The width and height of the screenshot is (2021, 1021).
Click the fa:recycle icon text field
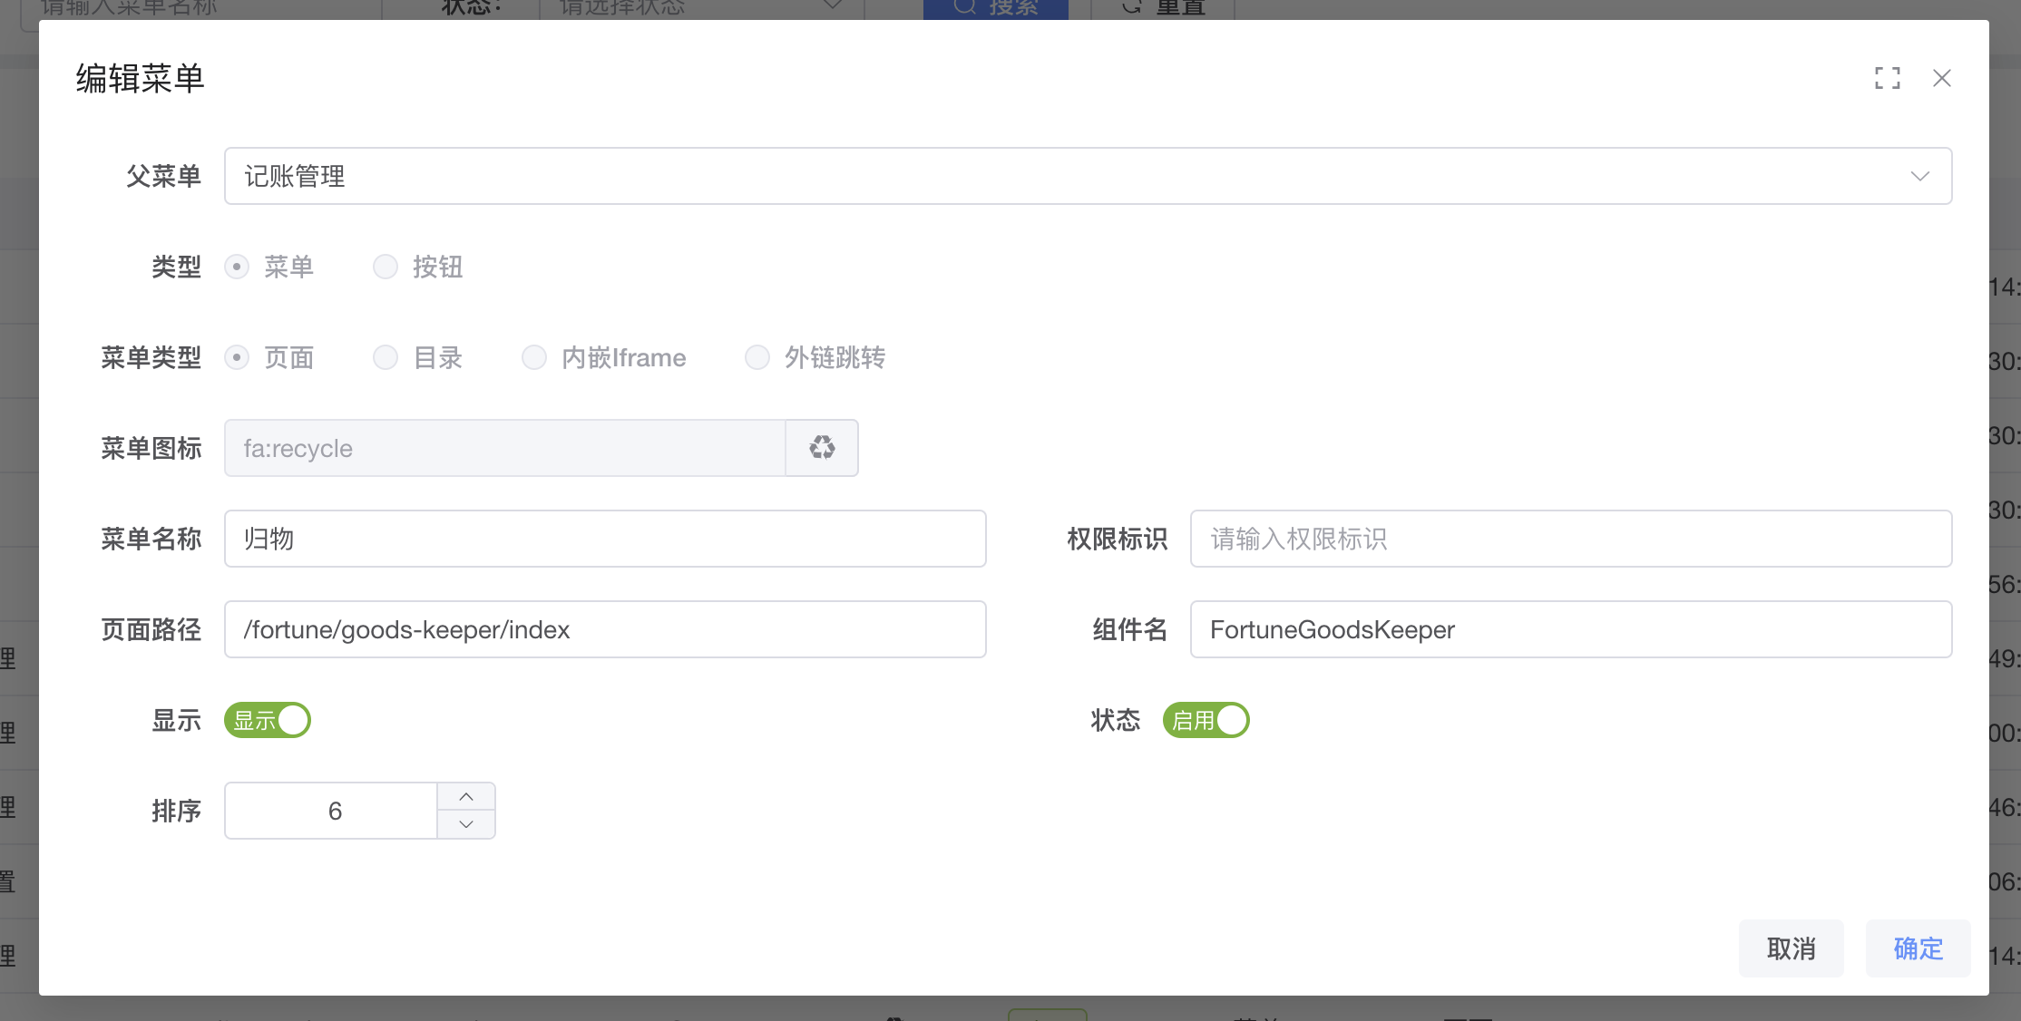tap(504, 448)
